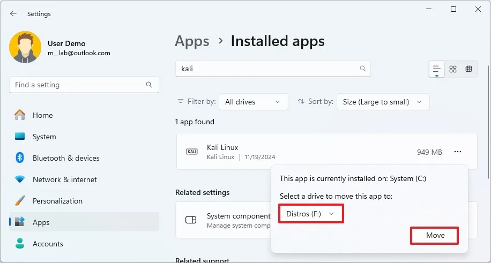This screenshot has height=263, width=491.
Task: Click the magnifier in Find a setting
Action: tap(149, 85)
